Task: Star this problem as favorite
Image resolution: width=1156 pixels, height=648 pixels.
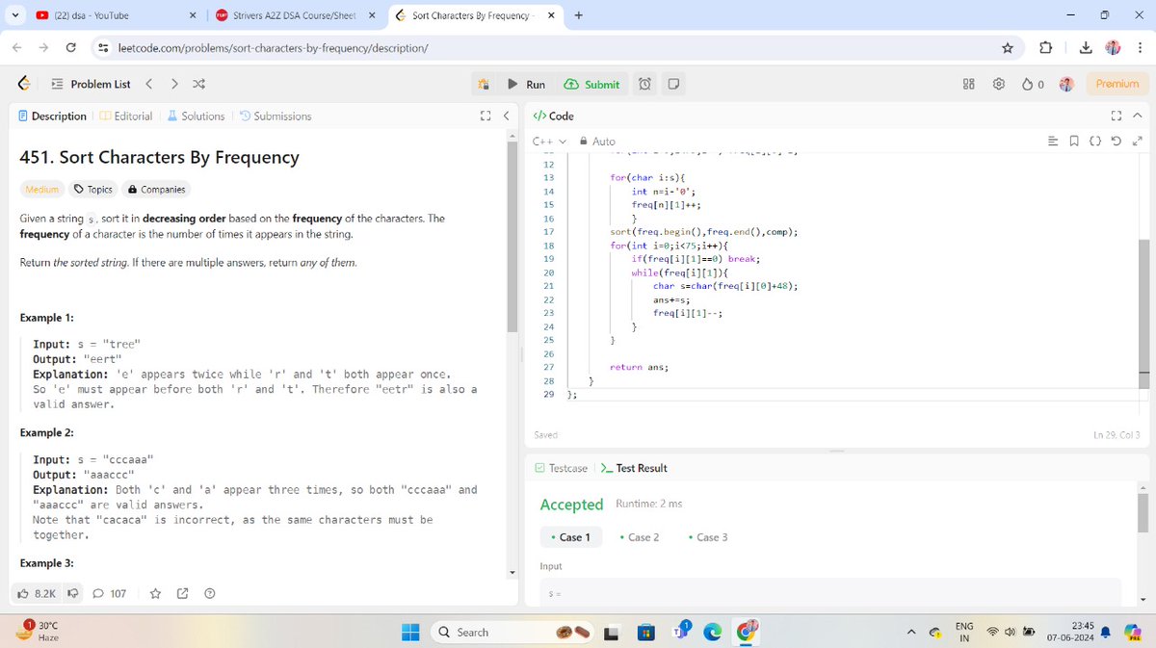Action: [x=155, y=594]
